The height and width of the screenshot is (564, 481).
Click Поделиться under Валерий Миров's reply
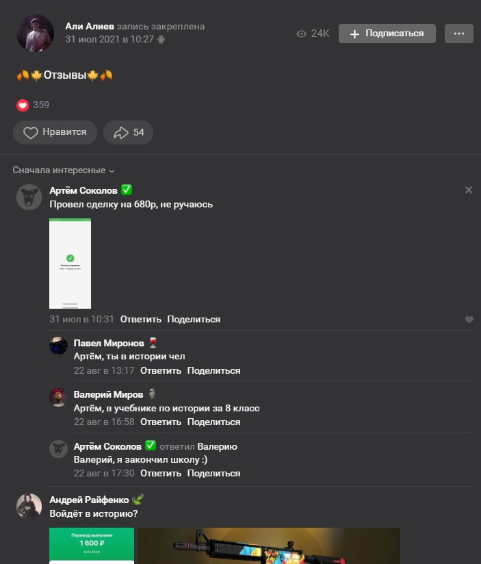[x=213, y=422]
